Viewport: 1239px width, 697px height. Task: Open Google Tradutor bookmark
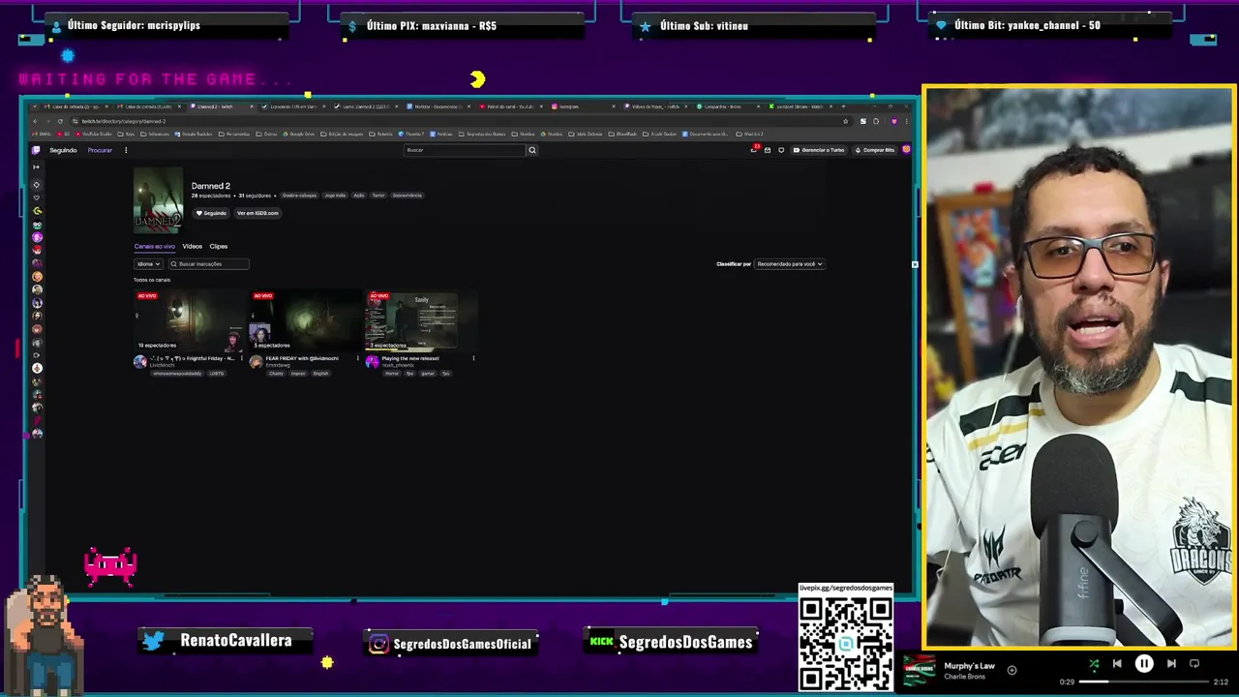(x=194, y=134)
